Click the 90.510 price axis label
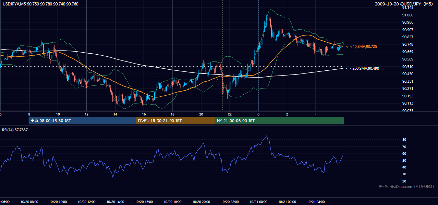 [x=407, y=67]
